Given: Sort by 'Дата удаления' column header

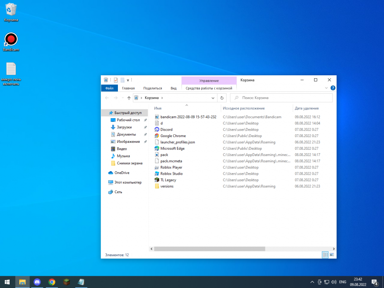Looking at the screenshot, I should pyautogui.click(x=306, y=108).
